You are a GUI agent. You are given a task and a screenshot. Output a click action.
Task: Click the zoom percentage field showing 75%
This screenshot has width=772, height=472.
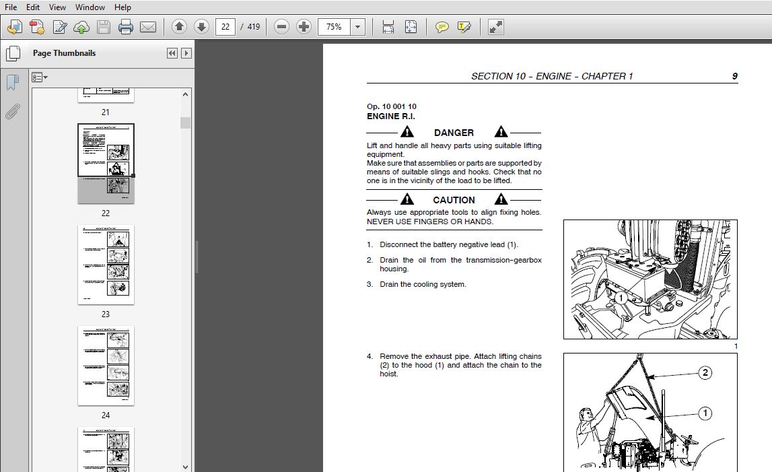click(x=334, y=27)
